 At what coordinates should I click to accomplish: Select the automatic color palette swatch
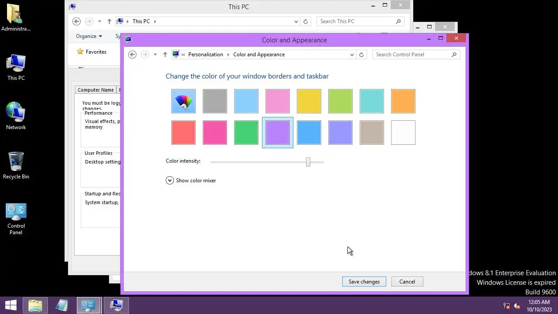click(x=184, y=101)
